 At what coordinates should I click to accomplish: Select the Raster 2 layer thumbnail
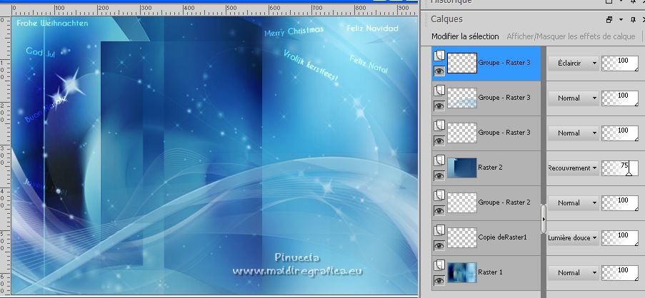(x=462, y=168)
